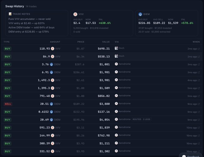Click the Swap History heading
This screenshot has width=204, height=157.
[15, 6]
